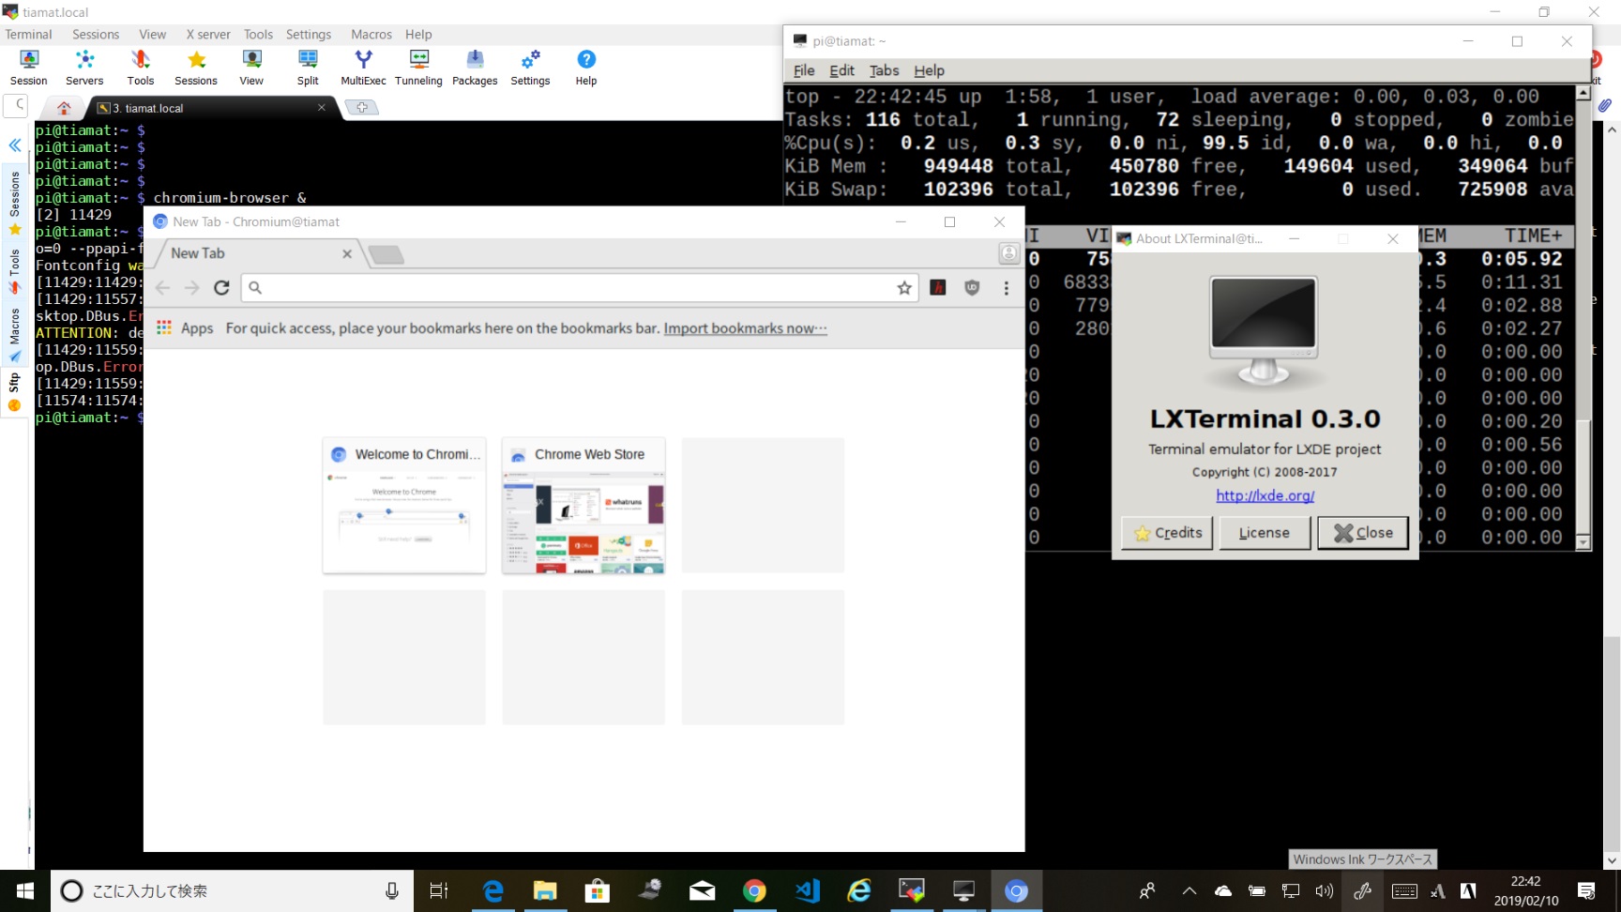Open the Action Center notifications icon
The width and height of the screenshot is (1621, 912).
tap(1586, 890)
